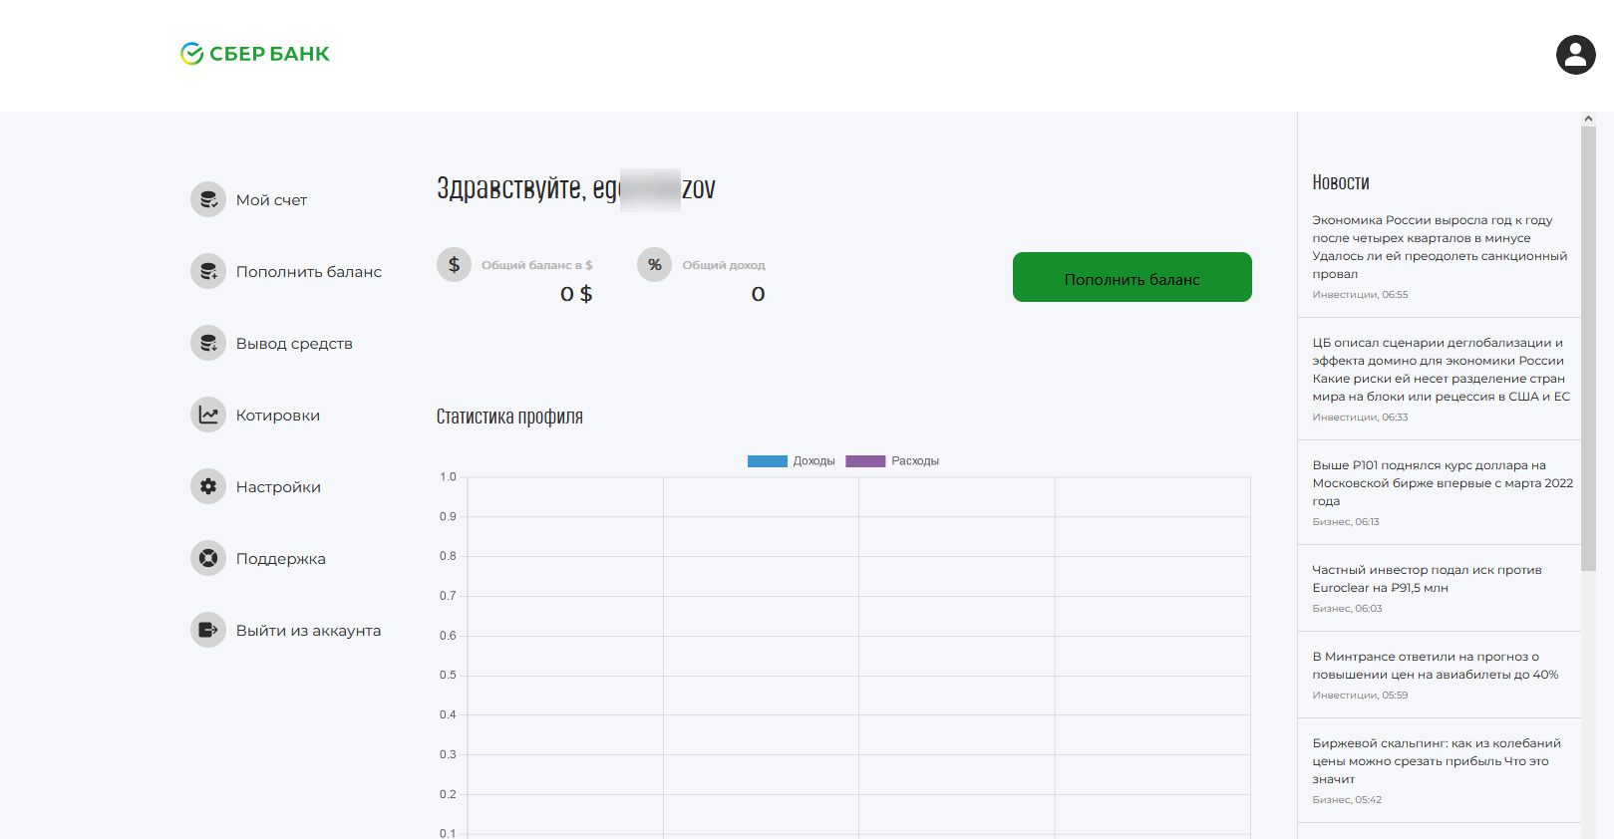Click the Общий доход label
The image size is (1614, 839).
[724, 265]
